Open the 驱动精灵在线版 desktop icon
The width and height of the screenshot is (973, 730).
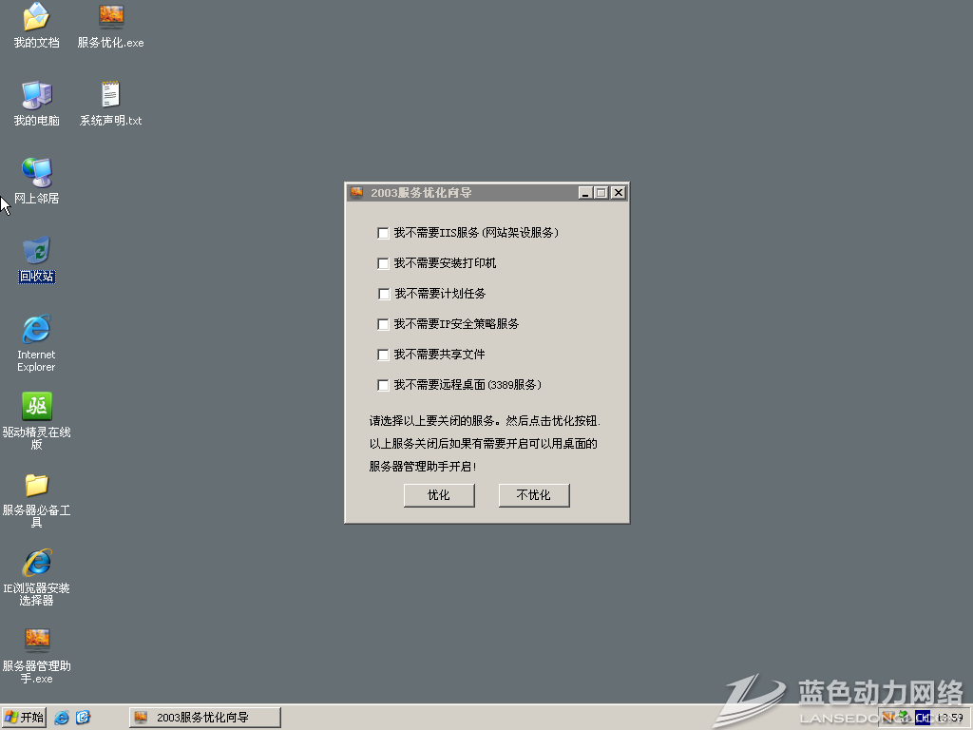tap(36, 407)
